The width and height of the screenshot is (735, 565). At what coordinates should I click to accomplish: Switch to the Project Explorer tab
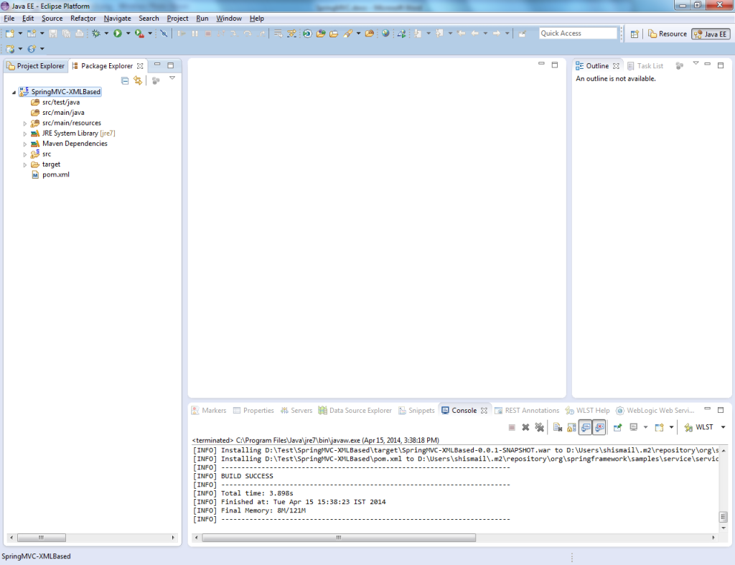(x=35, y=66)
